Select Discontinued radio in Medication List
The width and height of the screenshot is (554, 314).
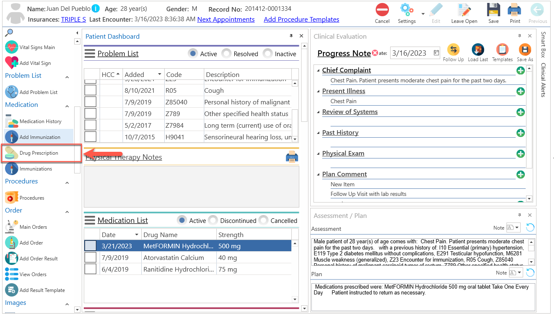click(x=213, y=220)
